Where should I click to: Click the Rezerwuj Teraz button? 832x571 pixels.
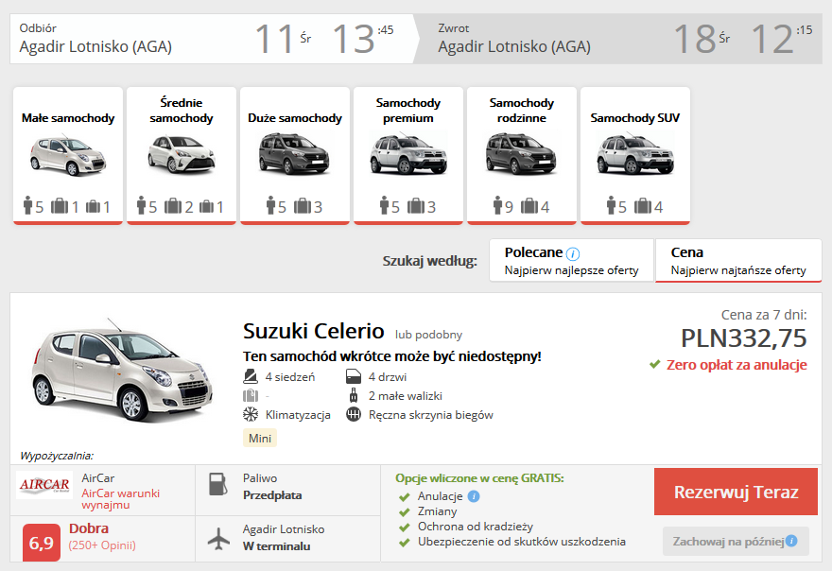pyautogui.click(x=736, y=493)
